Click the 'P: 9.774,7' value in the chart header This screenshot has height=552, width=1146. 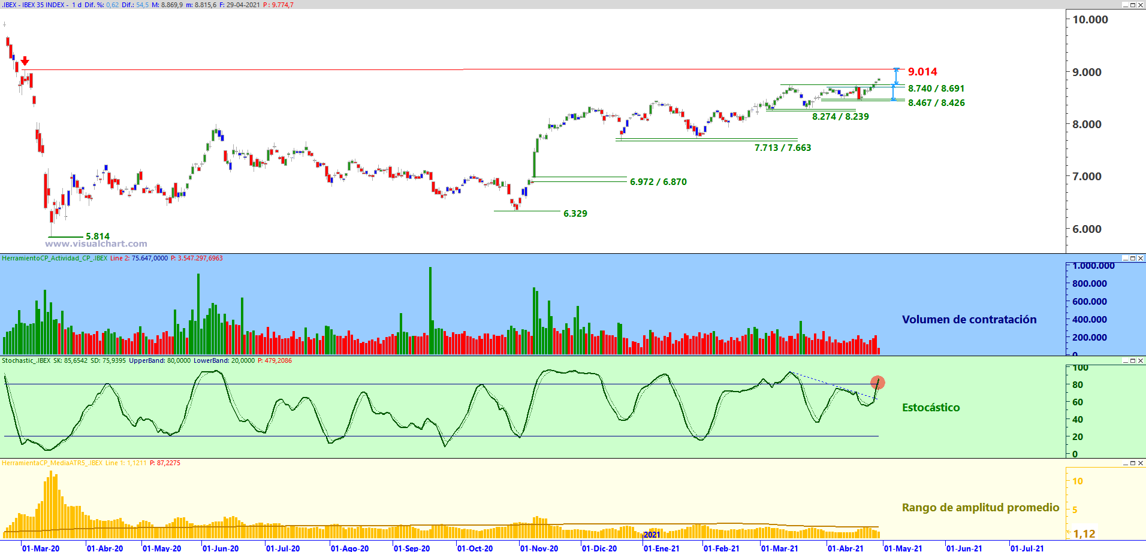[279, 5]
